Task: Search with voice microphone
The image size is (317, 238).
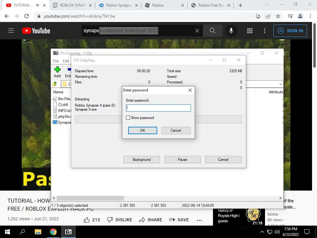Action: pos(231,31)
